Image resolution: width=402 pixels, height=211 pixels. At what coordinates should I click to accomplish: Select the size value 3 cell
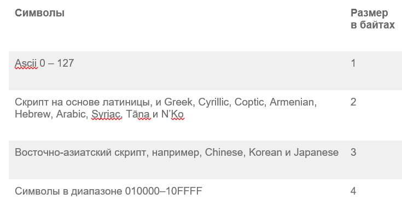[353, 153]
